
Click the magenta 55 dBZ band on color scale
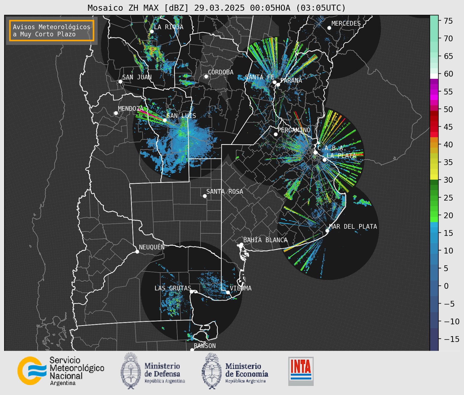pos(434,91)
